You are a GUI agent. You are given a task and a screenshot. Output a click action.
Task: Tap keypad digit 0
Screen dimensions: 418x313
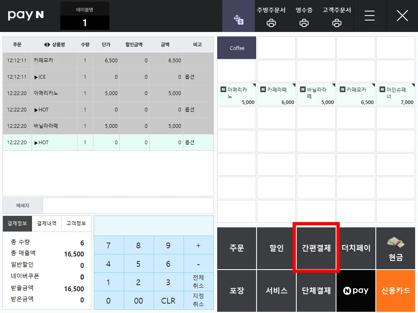point(109,300)
